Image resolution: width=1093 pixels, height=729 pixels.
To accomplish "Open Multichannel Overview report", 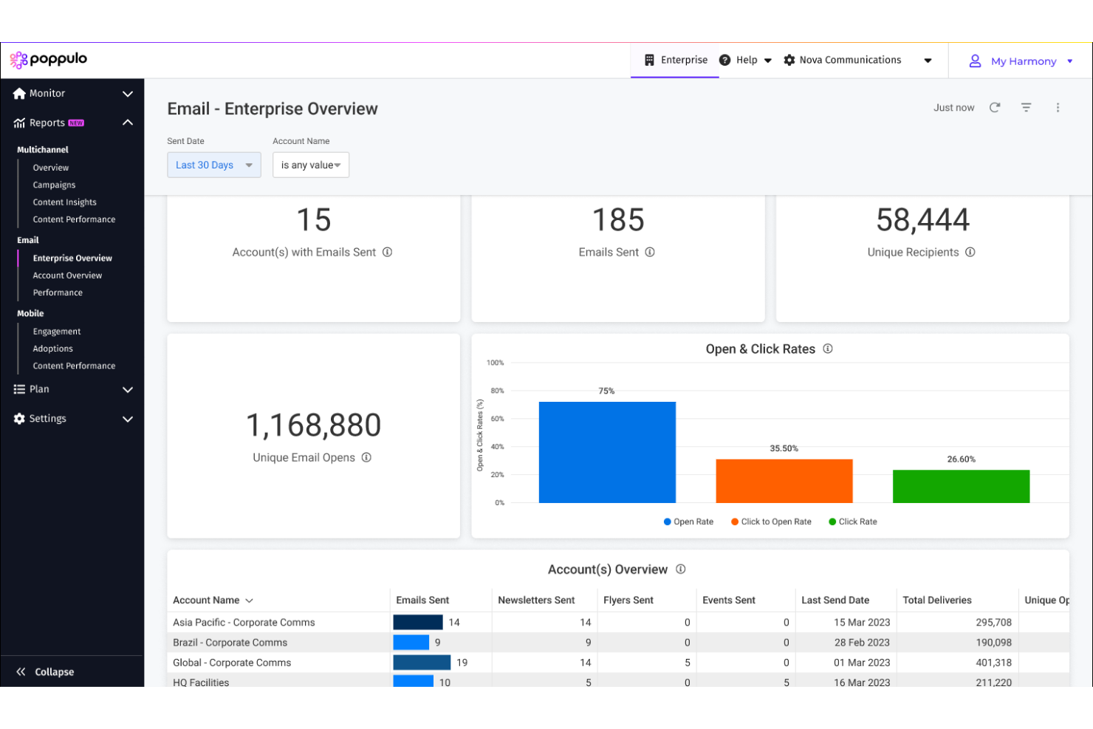I will click(51, 168).
